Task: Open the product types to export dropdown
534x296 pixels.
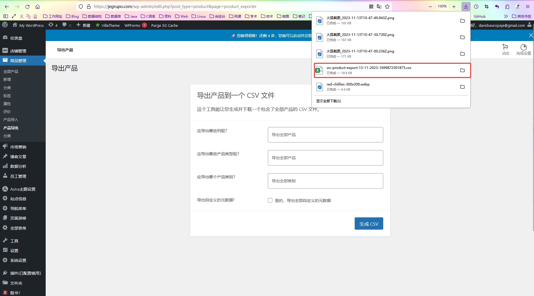Action: pyautogui.click(x=325, y=158)
